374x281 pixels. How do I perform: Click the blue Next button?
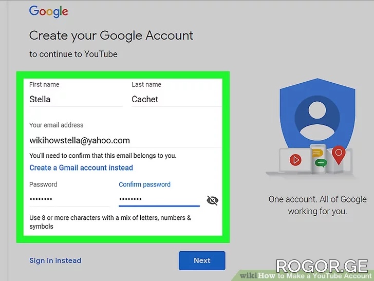202,260
